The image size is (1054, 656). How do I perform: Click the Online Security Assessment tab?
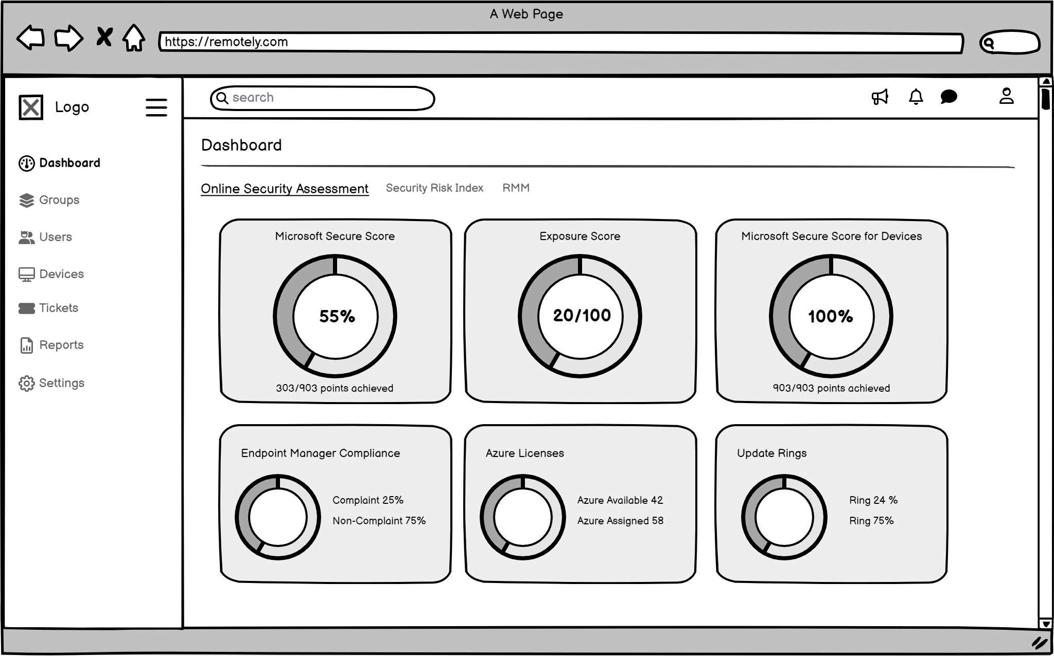coord(285,189)
